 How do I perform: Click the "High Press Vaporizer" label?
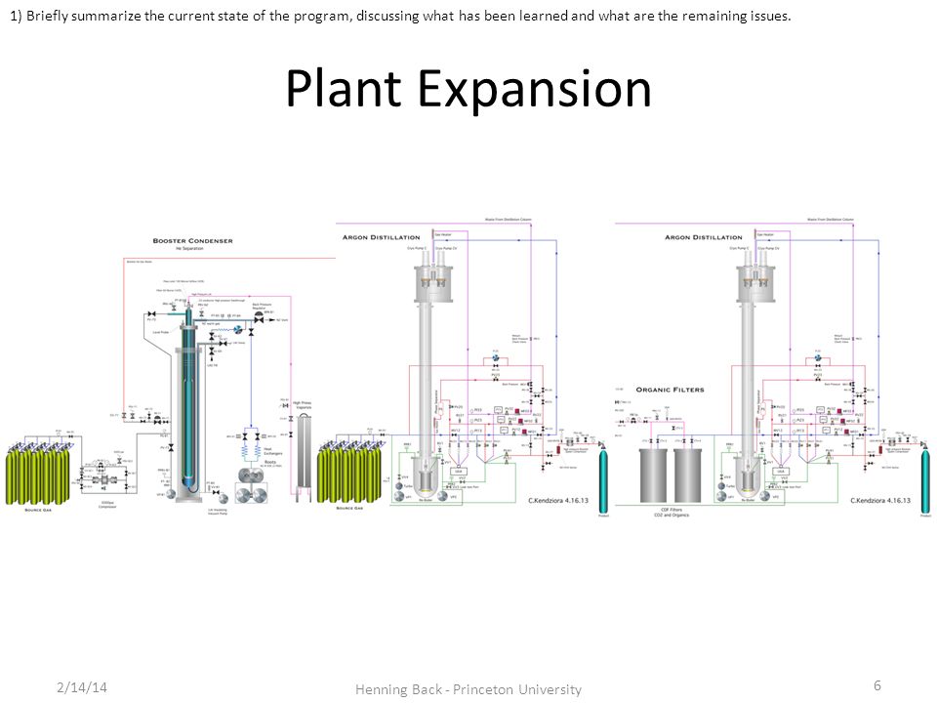[303, 405]
